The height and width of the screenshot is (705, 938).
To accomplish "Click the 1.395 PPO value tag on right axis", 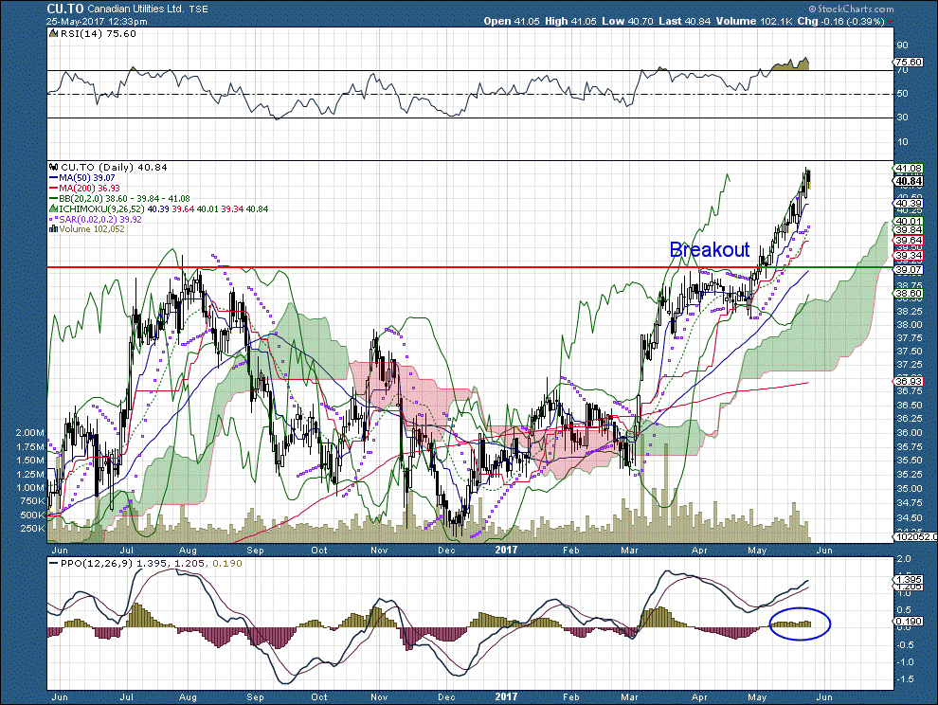I will pos(908,580).
